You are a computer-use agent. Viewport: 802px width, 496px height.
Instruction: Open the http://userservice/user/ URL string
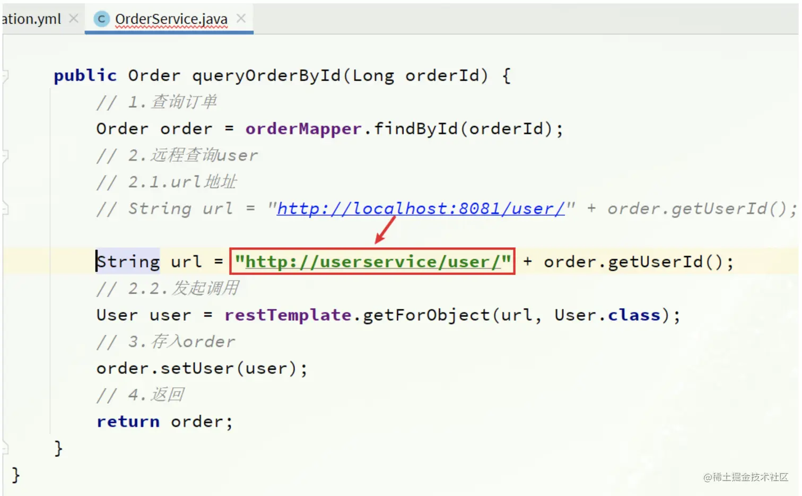pyautogui.click(x=373, y=262)
